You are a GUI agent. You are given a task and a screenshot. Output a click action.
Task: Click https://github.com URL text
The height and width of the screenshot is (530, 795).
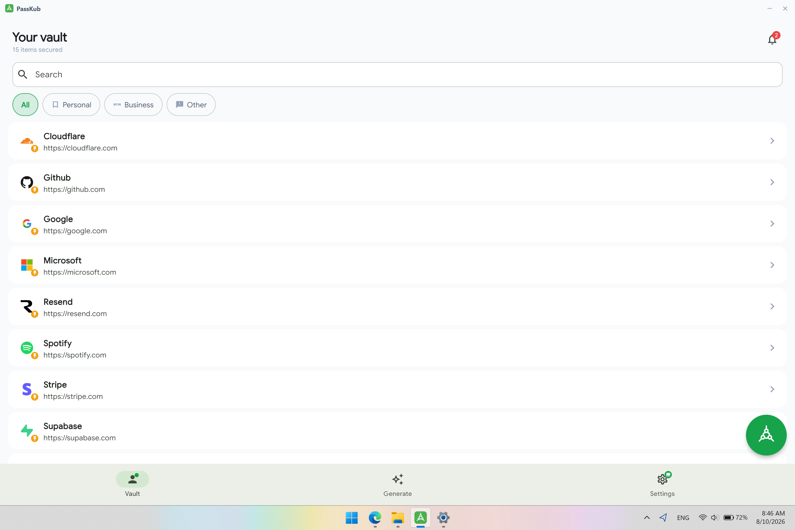click(74, 189)
